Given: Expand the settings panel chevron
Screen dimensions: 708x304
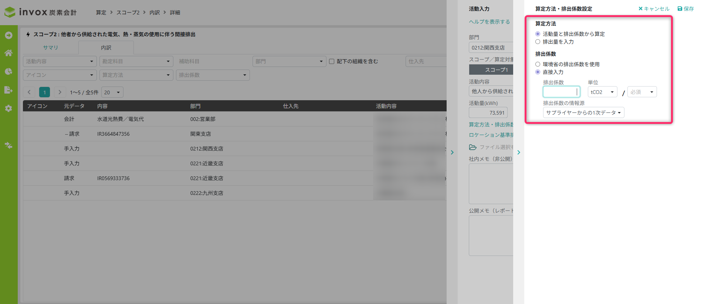Looking at the screenshot, I should point(519,152).
